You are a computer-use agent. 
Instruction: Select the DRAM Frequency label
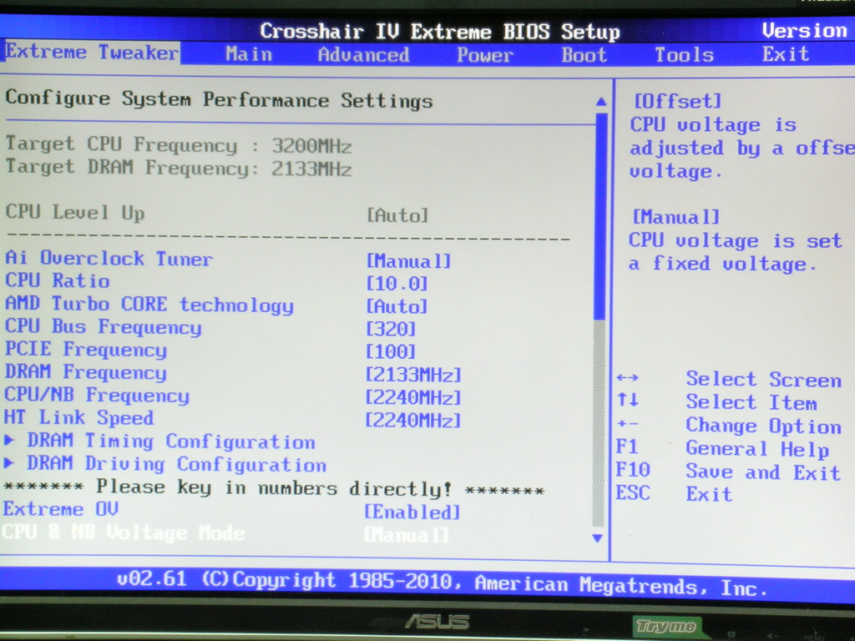point(86,372)
